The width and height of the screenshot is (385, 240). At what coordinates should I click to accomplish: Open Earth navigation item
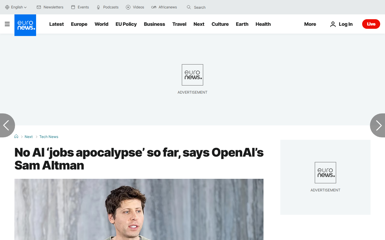pyautogui.click(x=242, y=24)
